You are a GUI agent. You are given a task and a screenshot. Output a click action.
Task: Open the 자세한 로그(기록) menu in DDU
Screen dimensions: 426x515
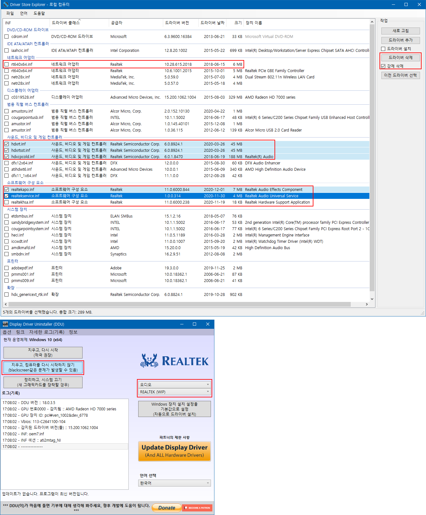(47, 332)
